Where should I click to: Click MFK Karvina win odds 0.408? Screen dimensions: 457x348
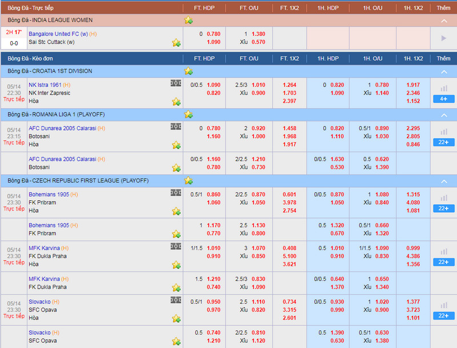coord(289,248)
